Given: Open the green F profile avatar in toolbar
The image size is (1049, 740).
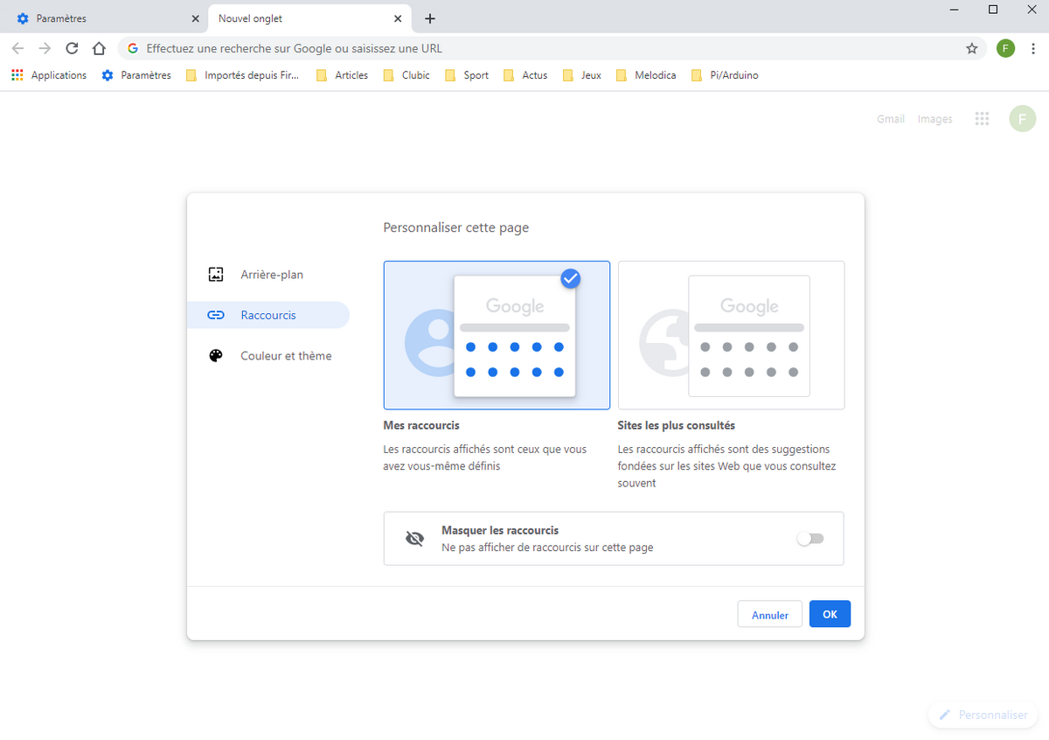Looking at the screenshot, I should 1005,48.
